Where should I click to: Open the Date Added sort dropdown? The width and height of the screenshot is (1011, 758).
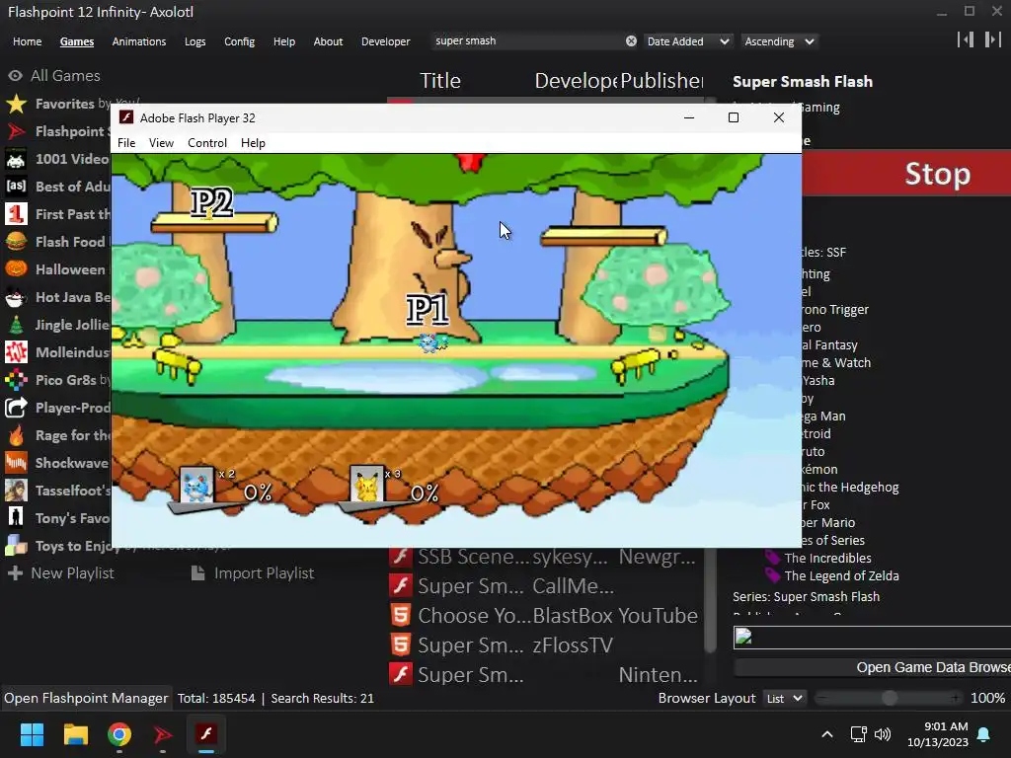[x=687, y=41]
